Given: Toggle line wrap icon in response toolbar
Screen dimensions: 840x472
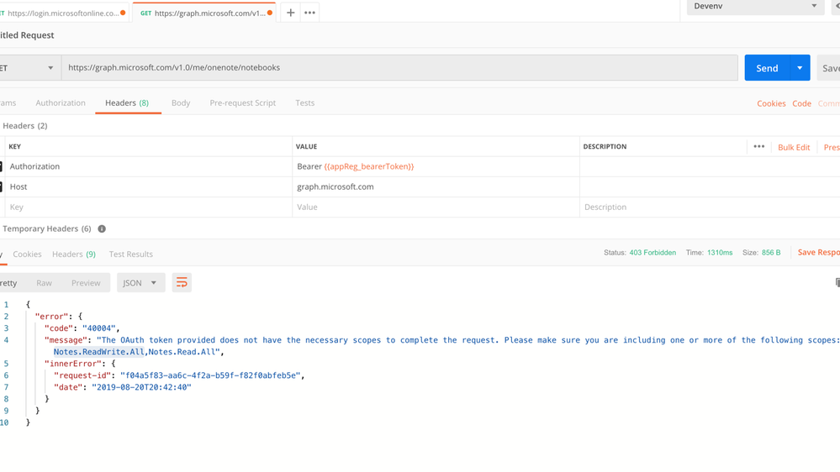Looking at the screenshot, I should 182,283.
